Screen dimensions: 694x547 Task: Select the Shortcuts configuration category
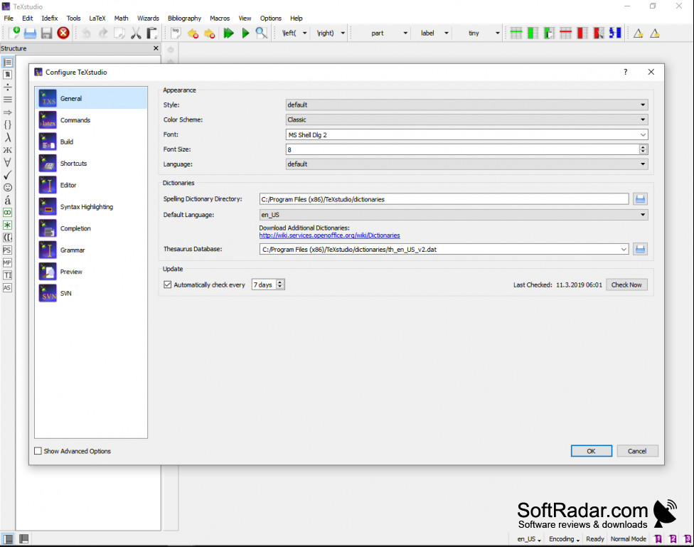click(x=91, y=164)
